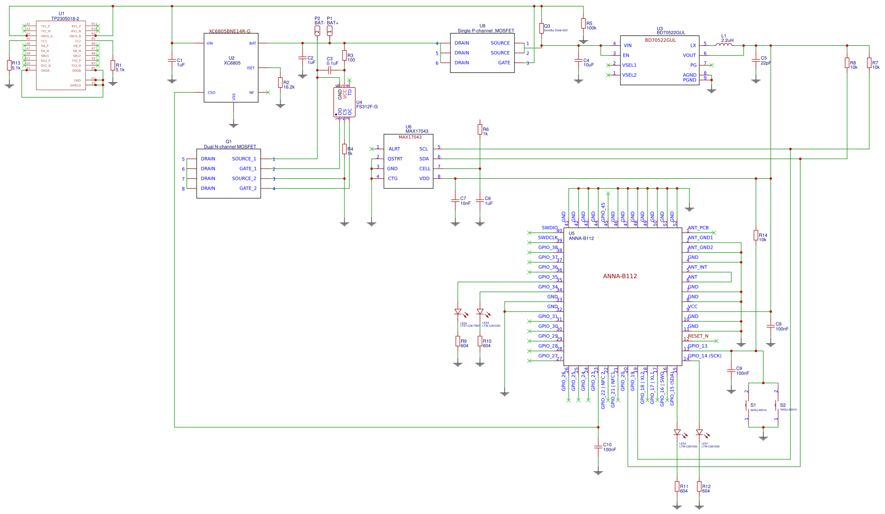The image size is (885, 514).
Task: Select capacitor C10 100nF symbol
Action: 598,448
